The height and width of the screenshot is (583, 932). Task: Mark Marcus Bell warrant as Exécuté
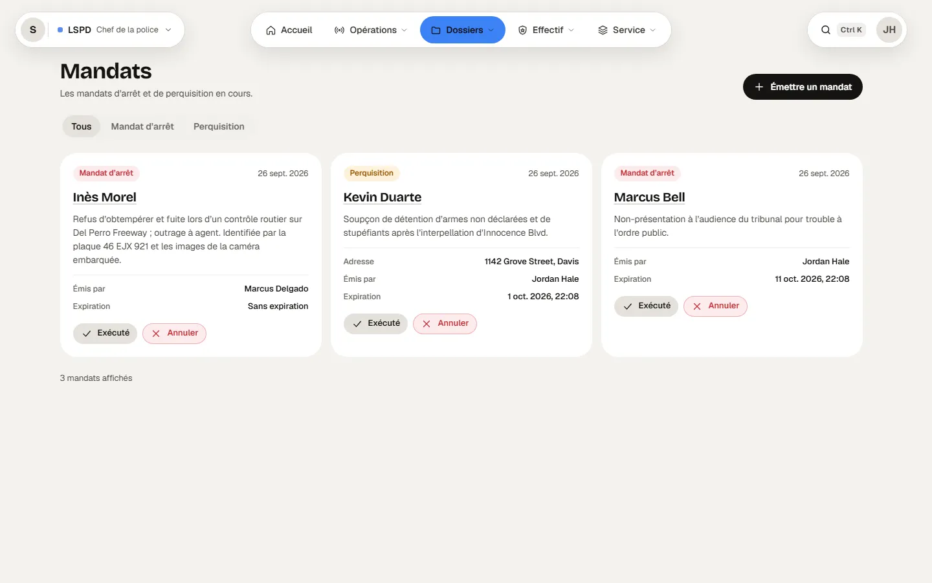(x=646, y=306)
